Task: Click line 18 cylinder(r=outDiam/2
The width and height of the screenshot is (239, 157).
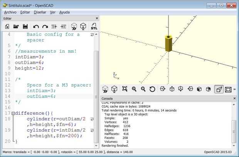Action: [x=56, y=119]
